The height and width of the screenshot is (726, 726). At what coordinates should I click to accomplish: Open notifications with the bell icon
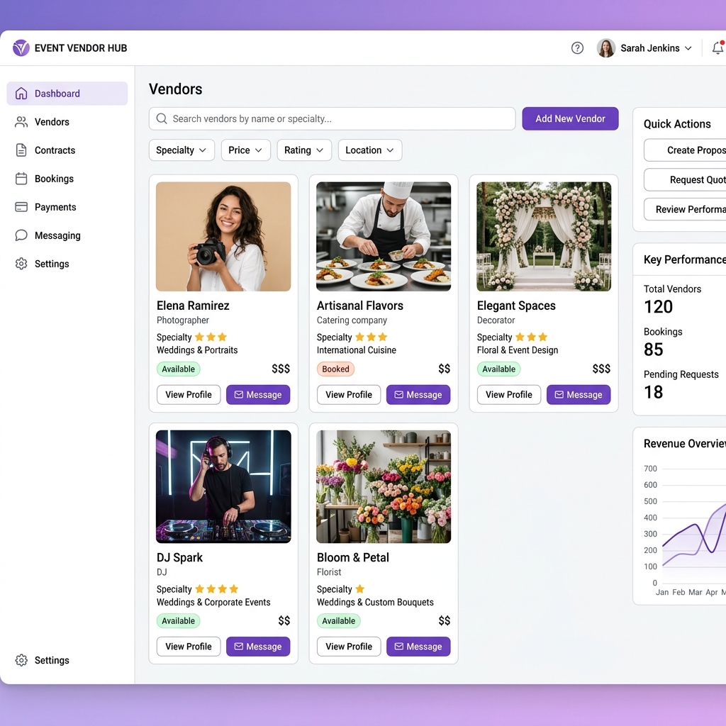718,48
